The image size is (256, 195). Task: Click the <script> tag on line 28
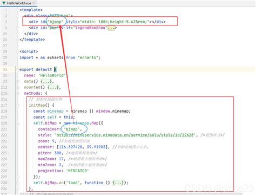[29, 51]
